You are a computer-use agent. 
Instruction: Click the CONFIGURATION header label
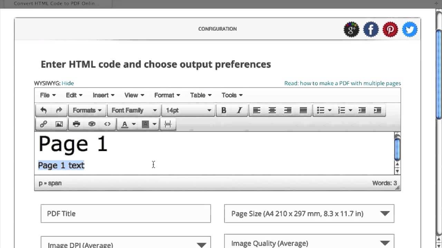click(218, 29)
